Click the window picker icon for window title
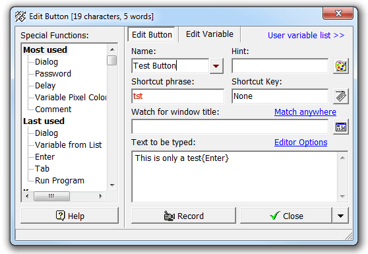Image resolution: width=368 pixels, height=254 pixels. [x=341, y=127]
